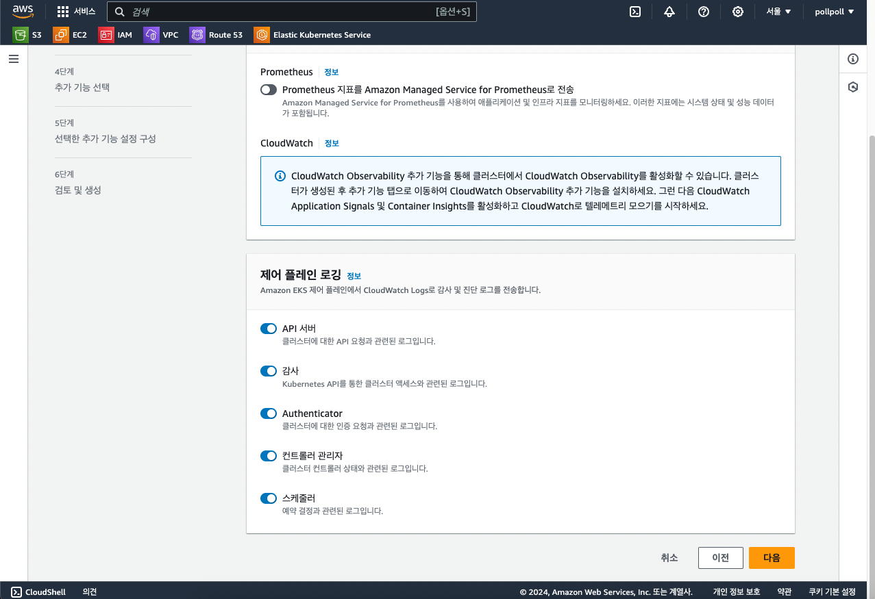This screenshot has height=599, width=875.
Task: Go to step 4단계 추가 기능 선택
Action: coord(82,88)
